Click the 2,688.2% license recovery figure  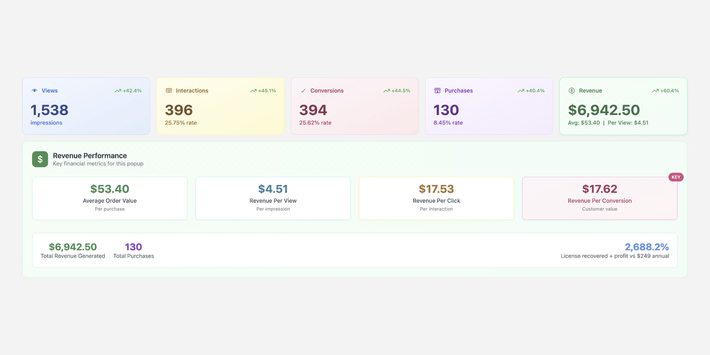click(647, 247)
